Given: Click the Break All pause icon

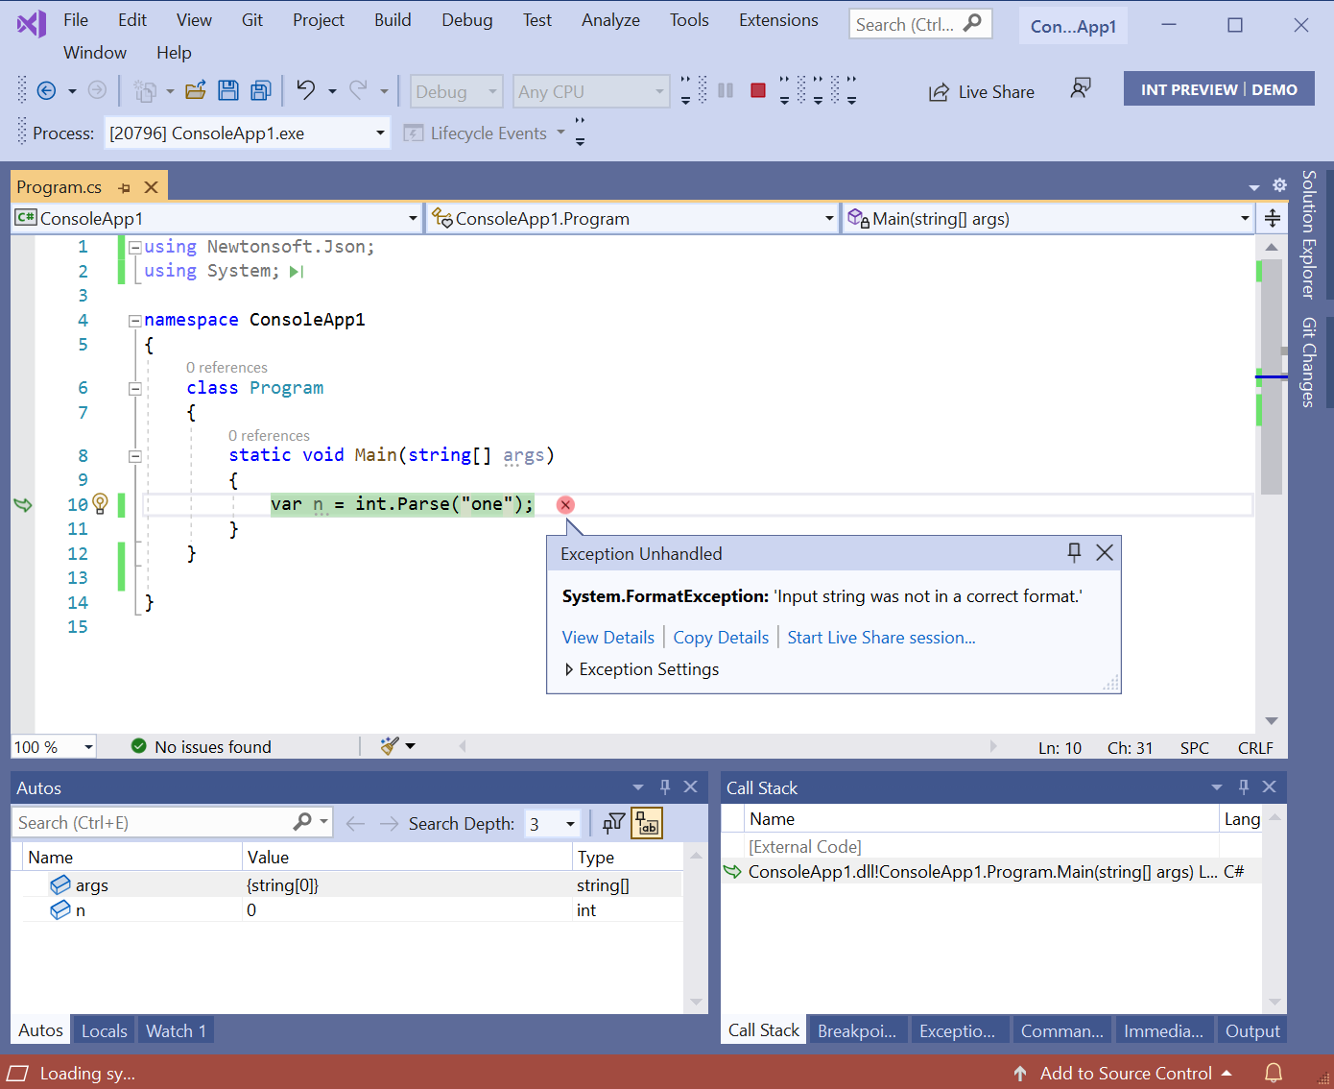Looking at the screenshot, I should click(x=726, y=90).
